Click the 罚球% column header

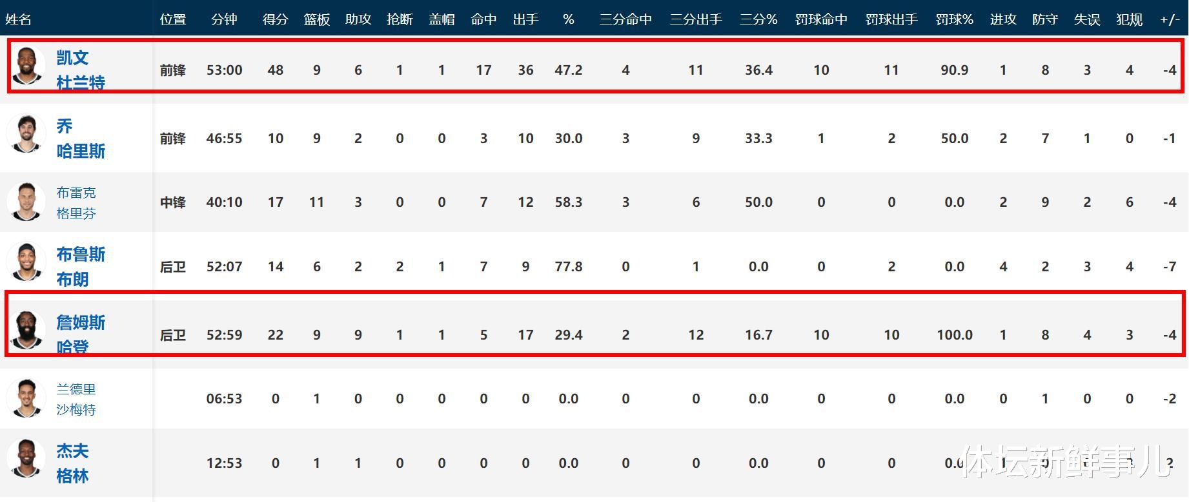pos(954,19)
